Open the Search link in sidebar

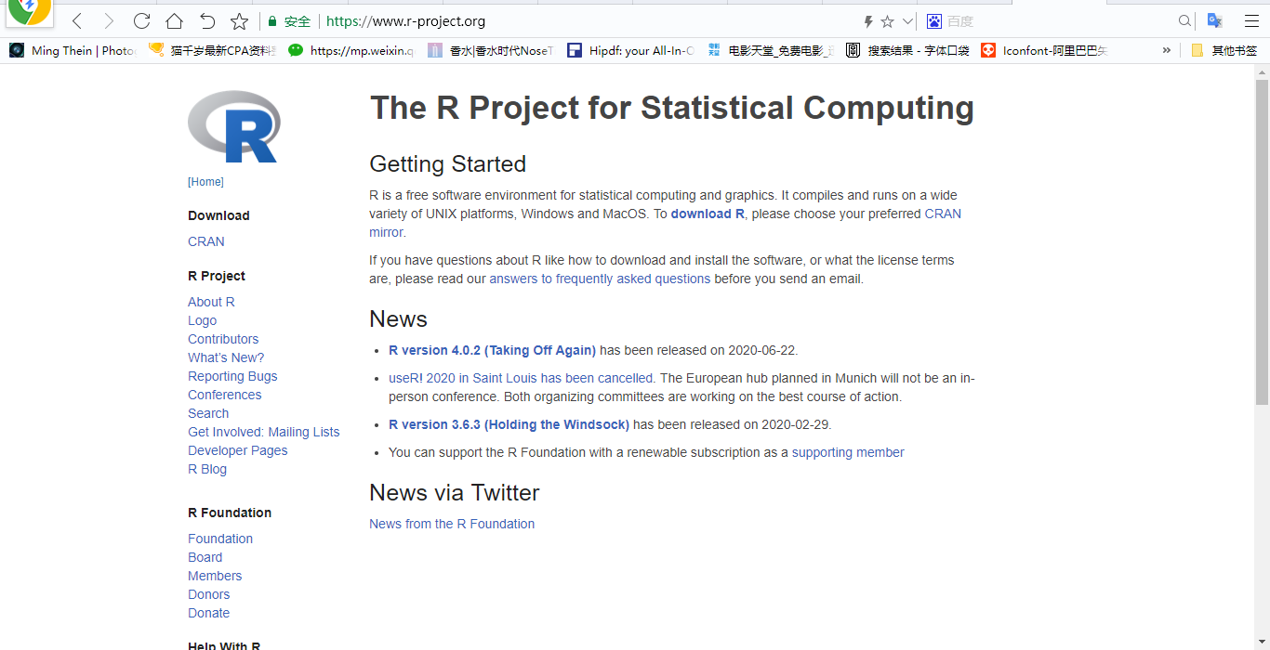point(208,413)
